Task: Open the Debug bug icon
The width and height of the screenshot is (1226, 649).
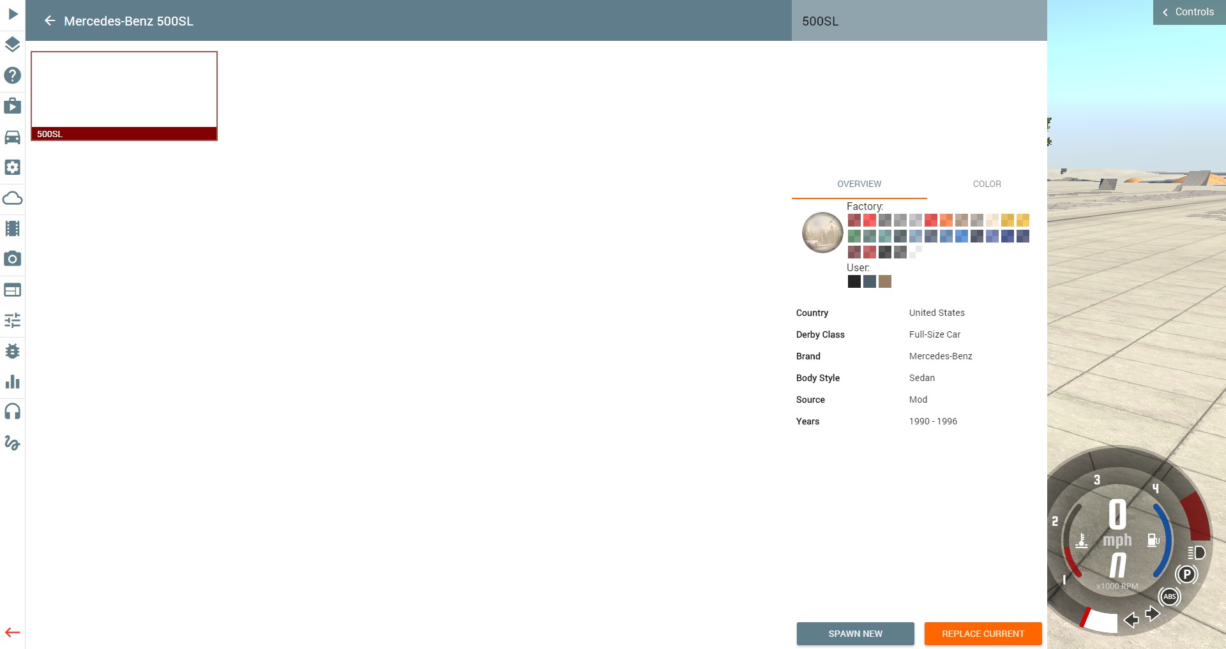Action: tap(13, 351)
